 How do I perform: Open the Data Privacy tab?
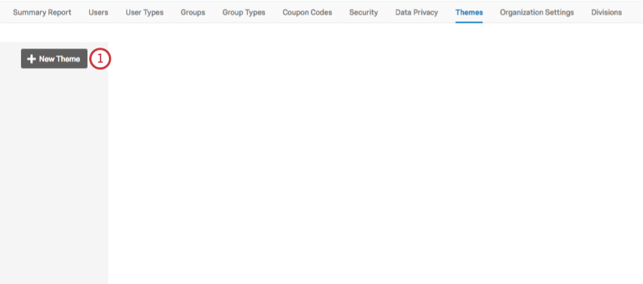point(417,12)
